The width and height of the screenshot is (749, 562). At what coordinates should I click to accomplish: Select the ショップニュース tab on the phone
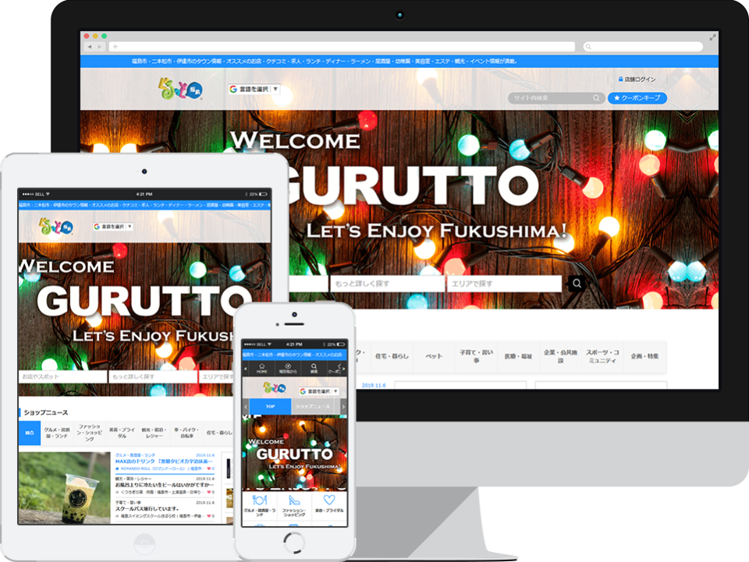pos(313,406)
